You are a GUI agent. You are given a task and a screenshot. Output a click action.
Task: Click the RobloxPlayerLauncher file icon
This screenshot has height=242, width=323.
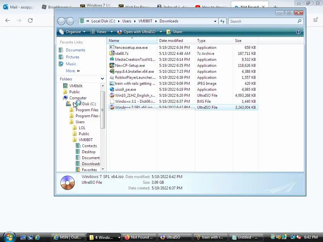coord(112,78)
